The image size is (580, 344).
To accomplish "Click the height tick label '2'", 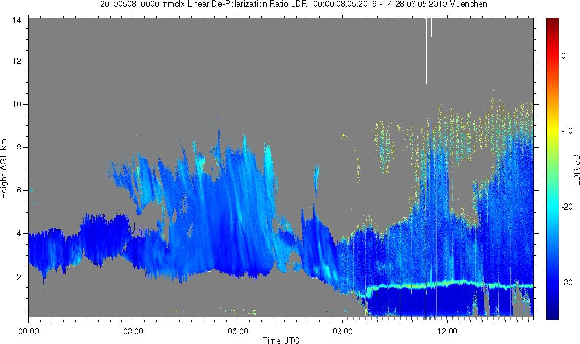I will tap(18, 277).
